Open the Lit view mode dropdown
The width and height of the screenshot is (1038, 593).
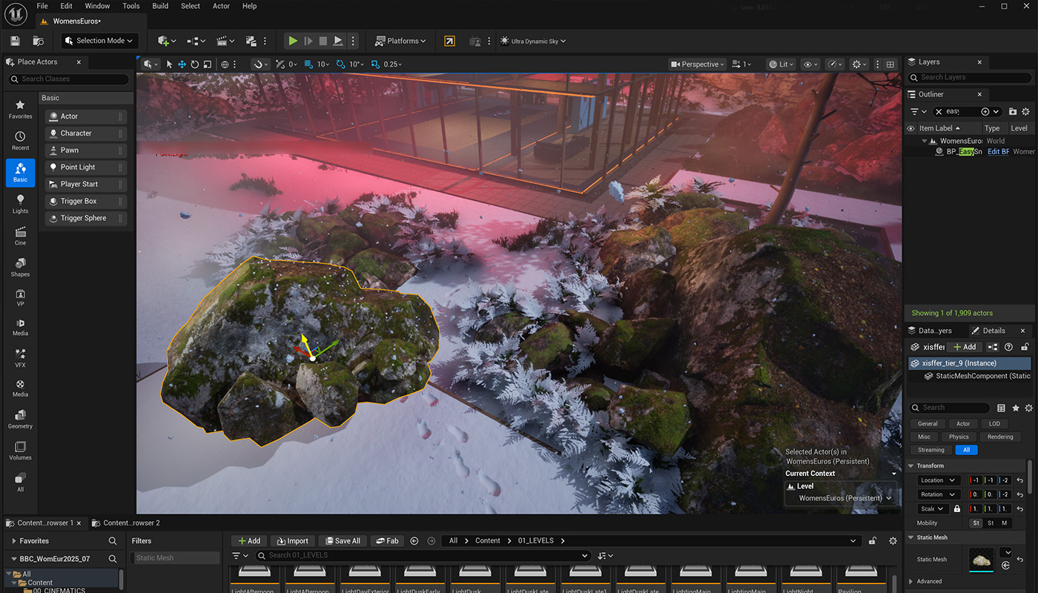point(780,64)
